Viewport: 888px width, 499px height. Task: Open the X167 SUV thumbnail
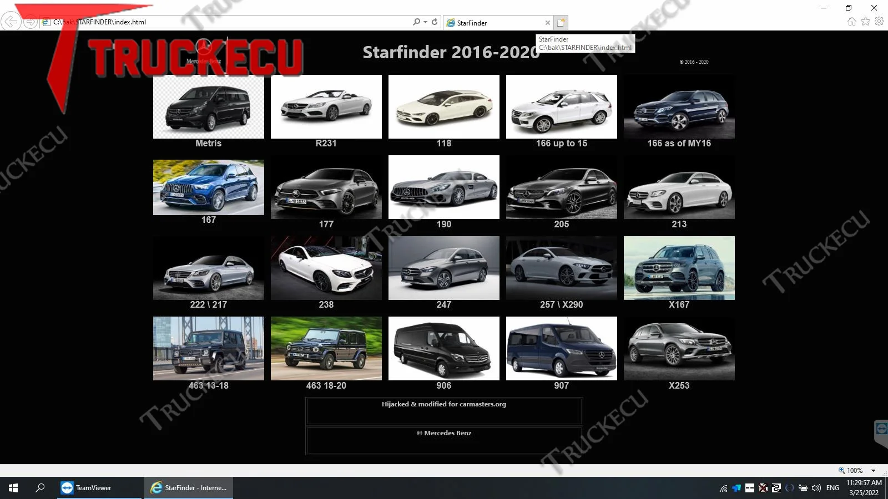click(x=679, y=268)
